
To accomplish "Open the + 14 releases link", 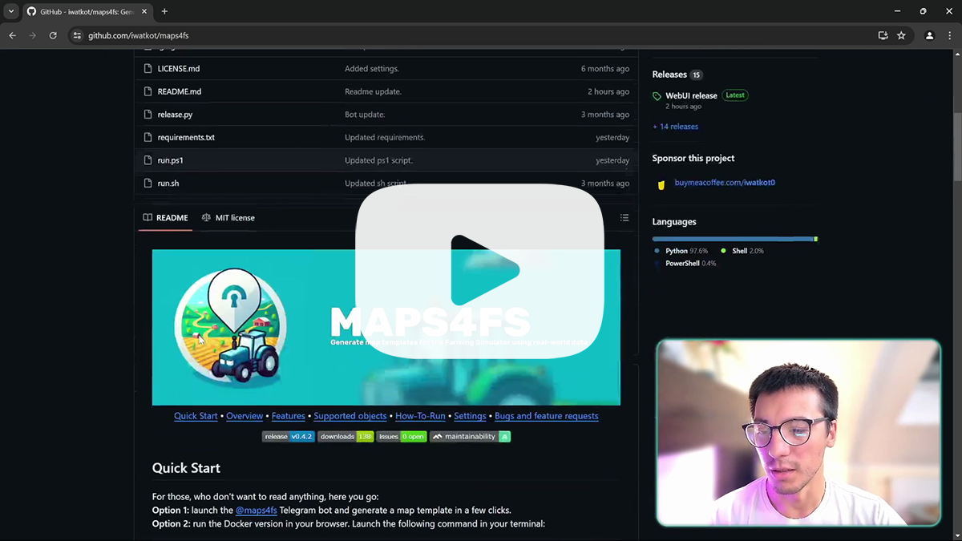I will point(675,127).
